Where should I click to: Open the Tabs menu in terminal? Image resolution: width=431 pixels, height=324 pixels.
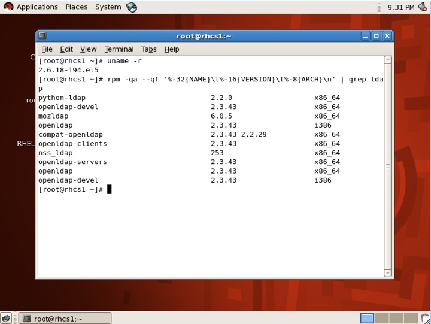[x=148, y=49]
